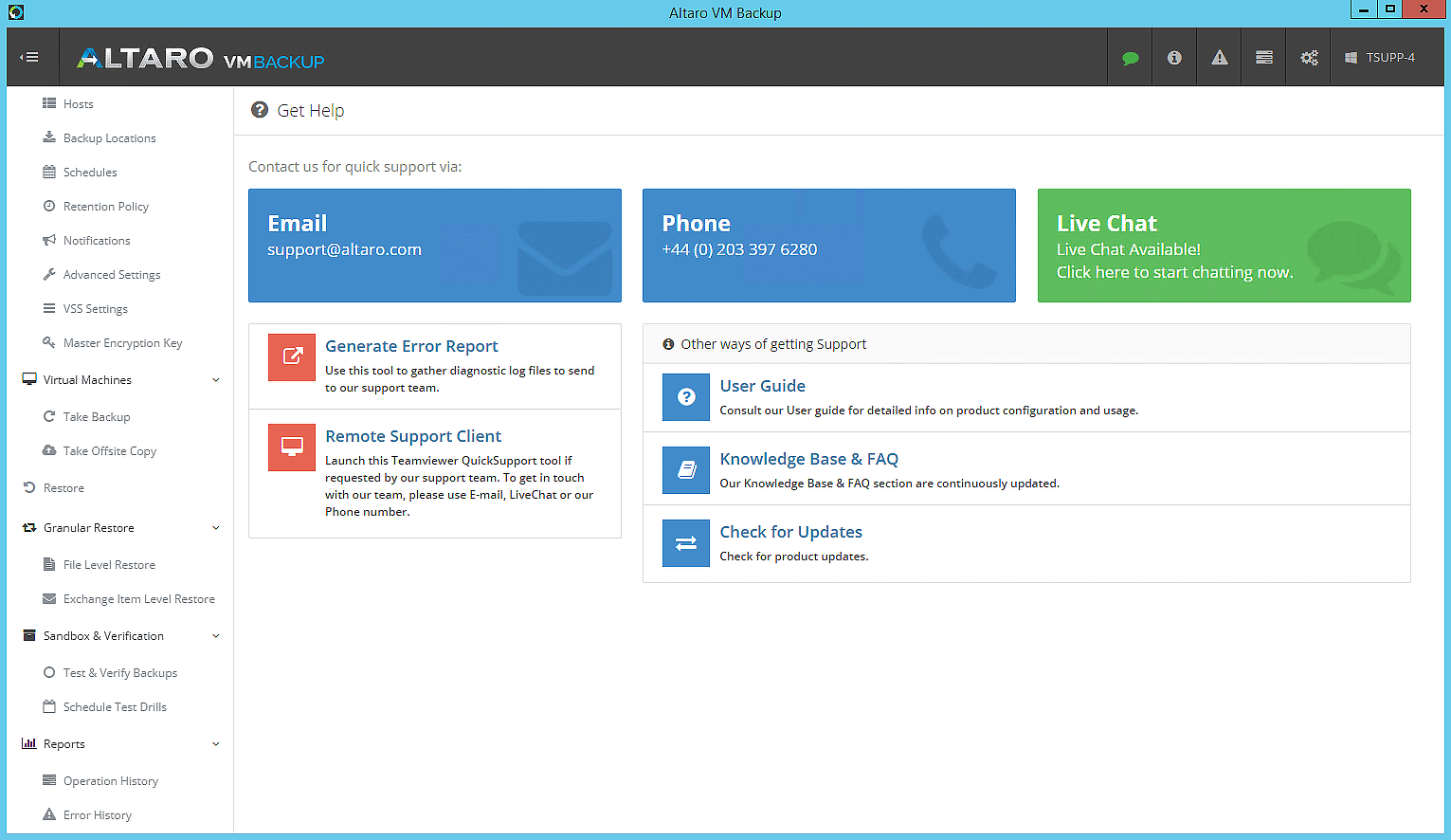Open the settings gears icon in the header

[1309, 58]
